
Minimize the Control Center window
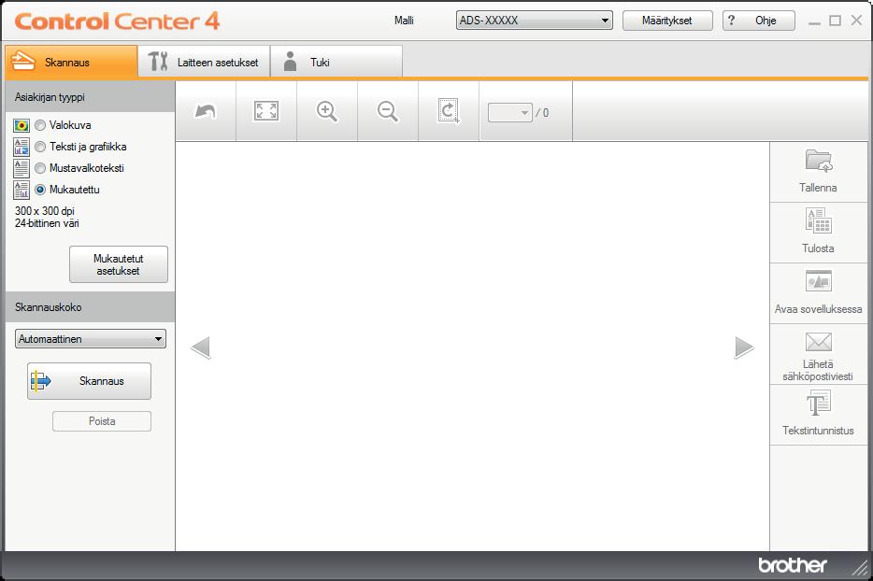[814, 21]
